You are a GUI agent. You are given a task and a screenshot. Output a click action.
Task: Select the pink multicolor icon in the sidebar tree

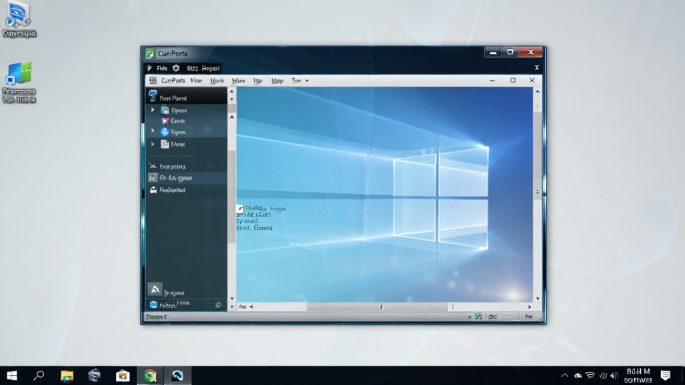tap(165, 121)
